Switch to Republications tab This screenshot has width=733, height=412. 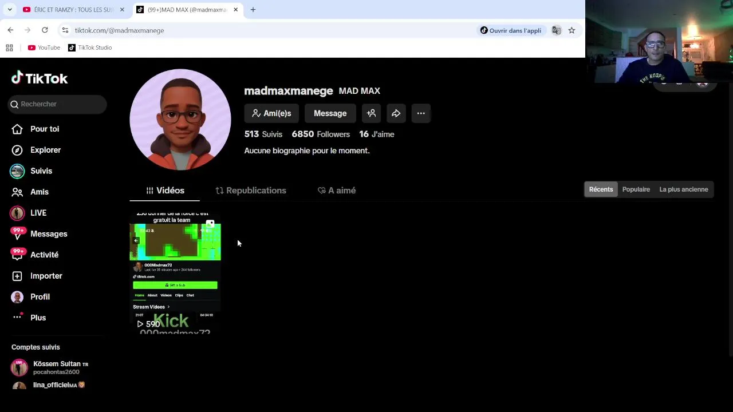pos(251,191)
